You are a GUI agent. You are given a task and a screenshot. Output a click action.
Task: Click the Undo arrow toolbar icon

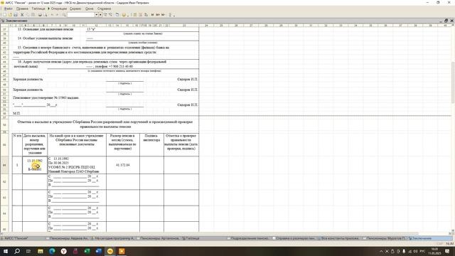(x=52, y=14)
